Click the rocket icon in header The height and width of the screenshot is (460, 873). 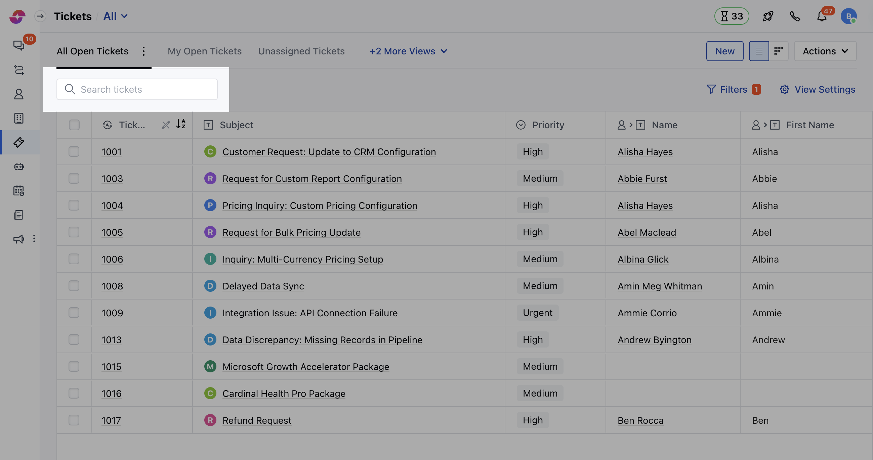(x=767, y=16)
